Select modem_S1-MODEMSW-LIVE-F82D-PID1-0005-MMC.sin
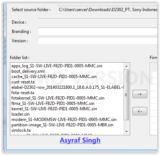 [x=64, y=120]
